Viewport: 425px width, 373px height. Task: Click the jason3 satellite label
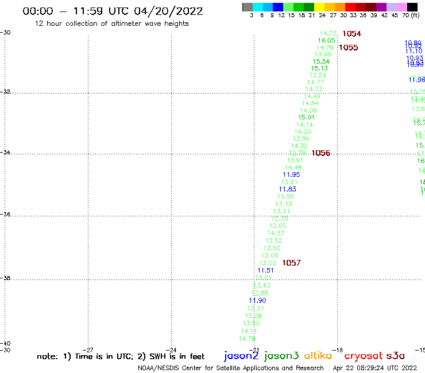[x=281, y=356]
